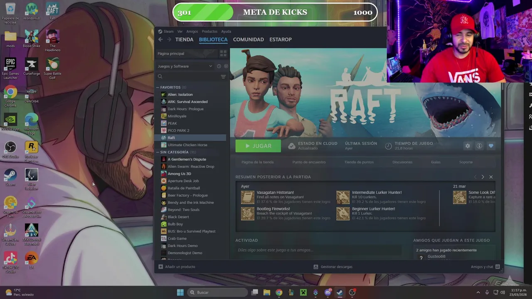Open Intermediate Lurker Hunter achievement icon
The height and width of the screenshot is (299, 532).
[343, 197]
